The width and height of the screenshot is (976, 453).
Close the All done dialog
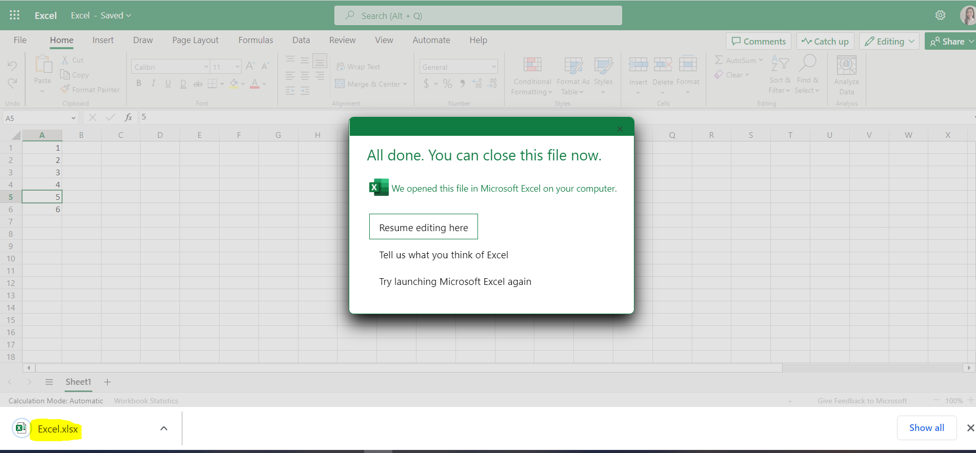click(620, 129)
